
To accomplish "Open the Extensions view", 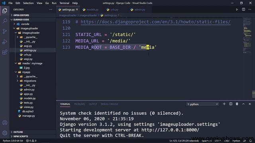I will (5, 52).
